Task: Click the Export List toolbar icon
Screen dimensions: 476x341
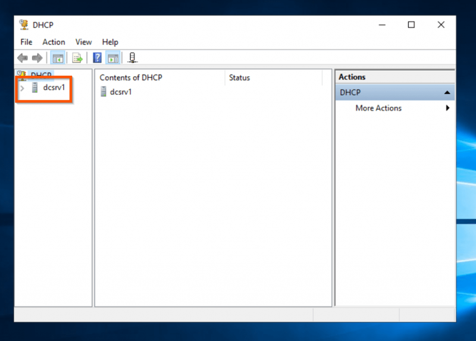Action: click(x=77, y=58)
